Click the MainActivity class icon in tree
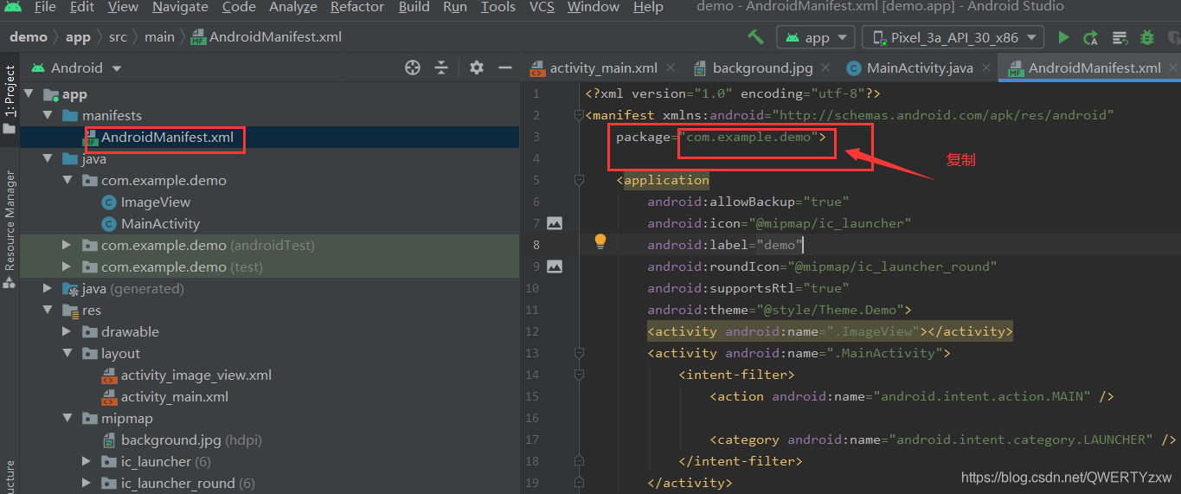1181x494 pixels. click(109, 224)
